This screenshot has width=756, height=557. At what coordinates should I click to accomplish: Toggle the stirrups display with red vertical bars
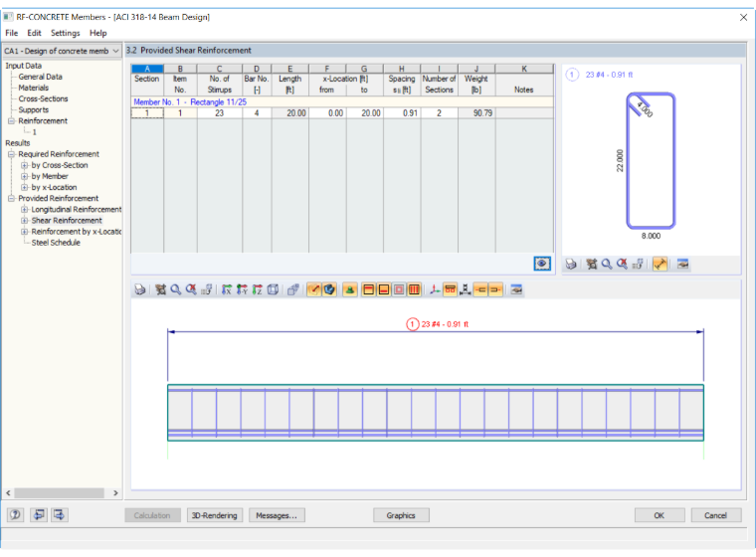coord(414,289)
